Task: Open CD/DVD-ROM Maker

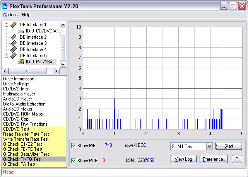Action: point(23,114)
